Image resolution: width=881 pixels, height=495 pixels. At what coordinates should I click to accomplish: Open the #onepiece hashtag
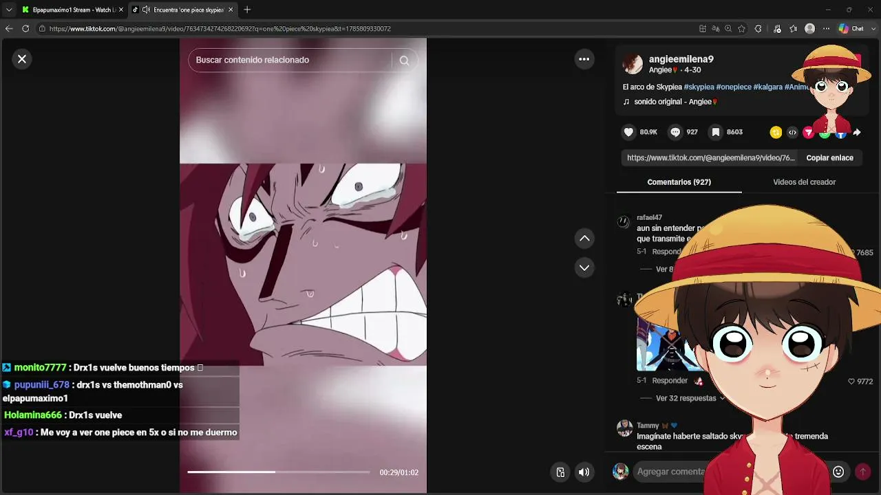click(734, 87)
